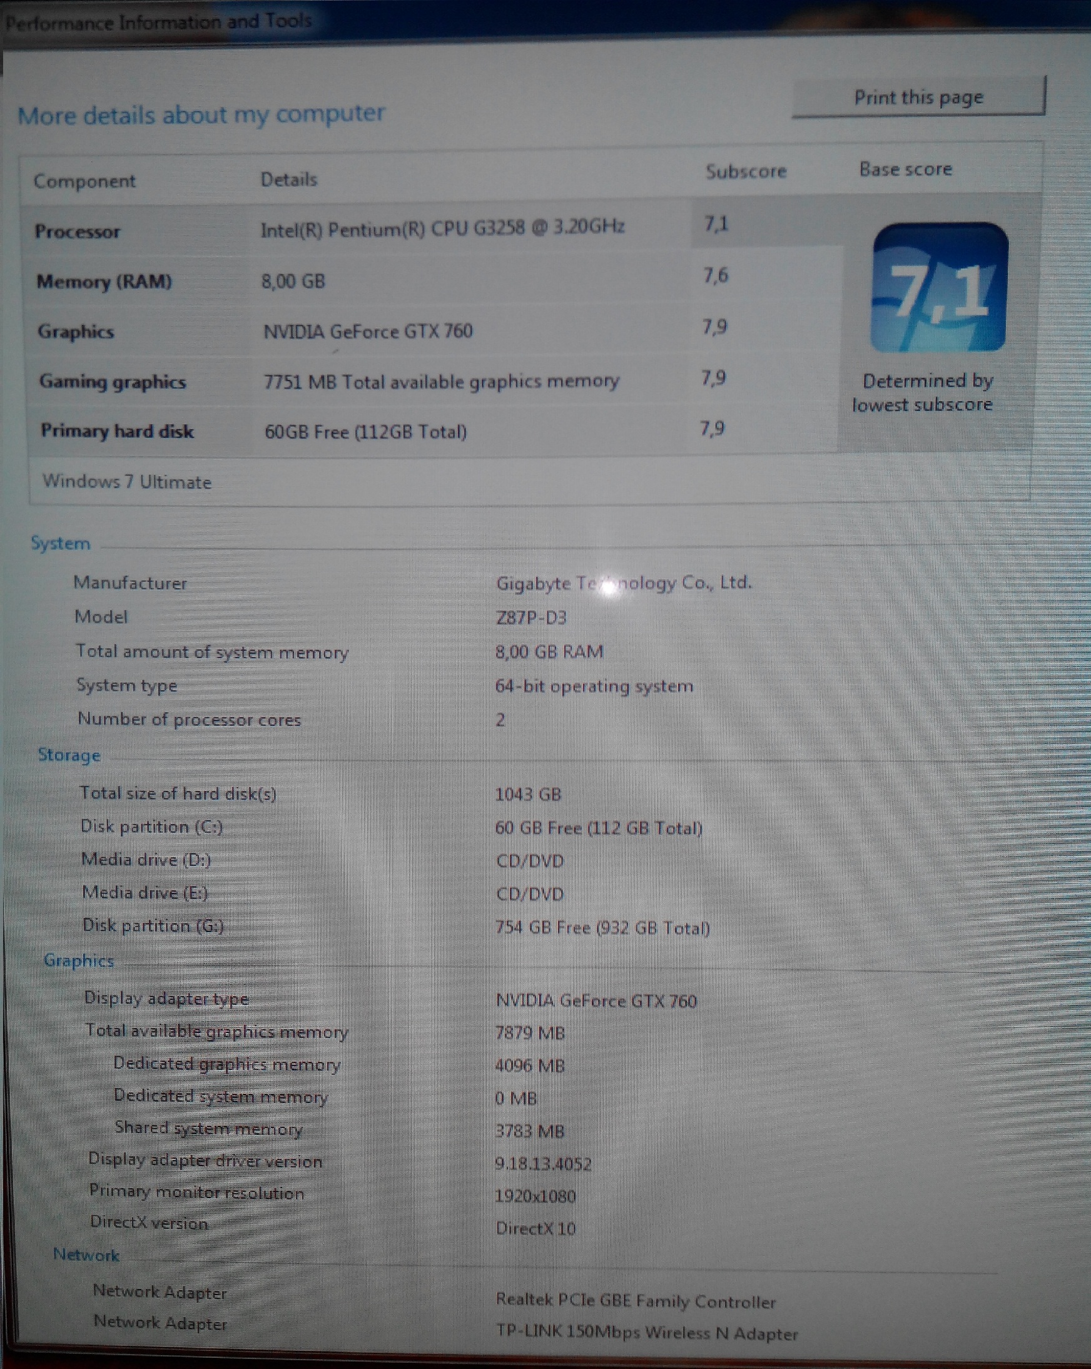This screenshot has width=1091, height=1369.
Task: Click the Details column header
Action: click(x=288, y=180)
